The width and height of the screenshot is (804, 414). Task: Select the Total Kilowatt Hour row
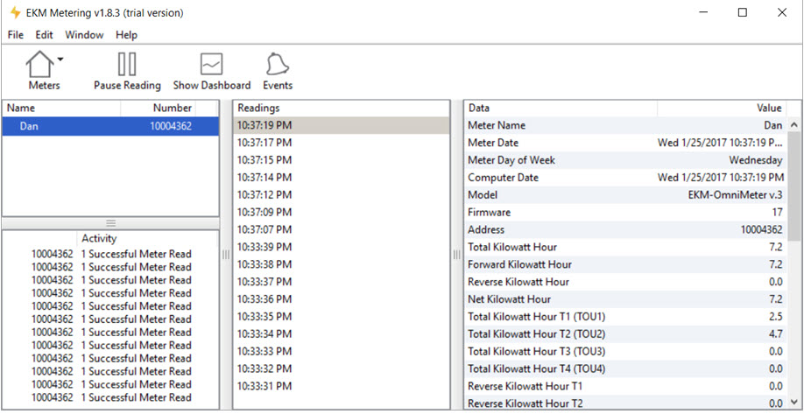tap(512, 247)
